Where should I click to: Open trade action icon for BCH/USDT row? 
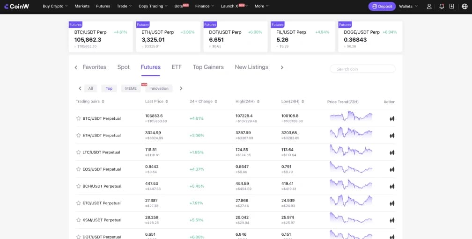[x=392, y=187]
